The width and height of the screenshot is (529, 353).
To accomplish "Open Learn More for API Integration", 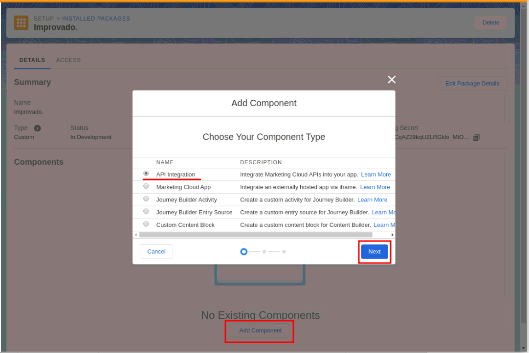I will tap(376, 175).
